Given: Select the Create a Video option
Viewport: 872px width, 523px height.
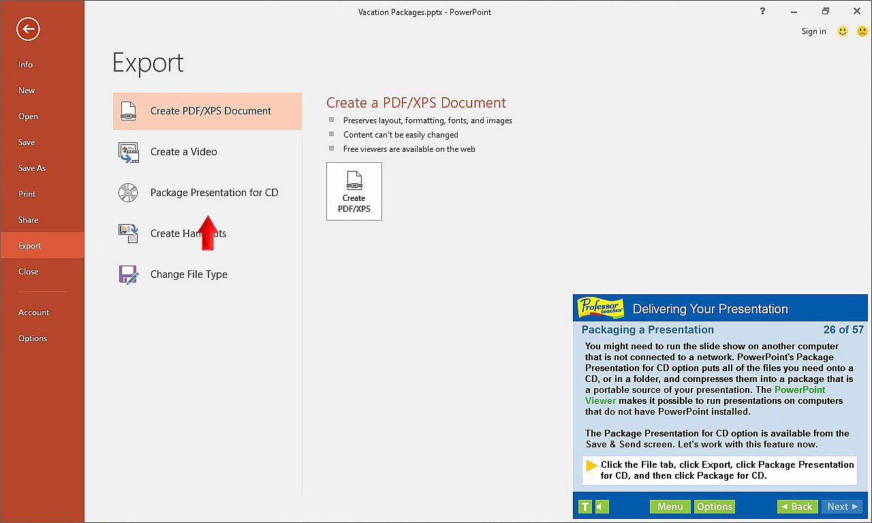Looking at the screenshot, I should (207, 152).
